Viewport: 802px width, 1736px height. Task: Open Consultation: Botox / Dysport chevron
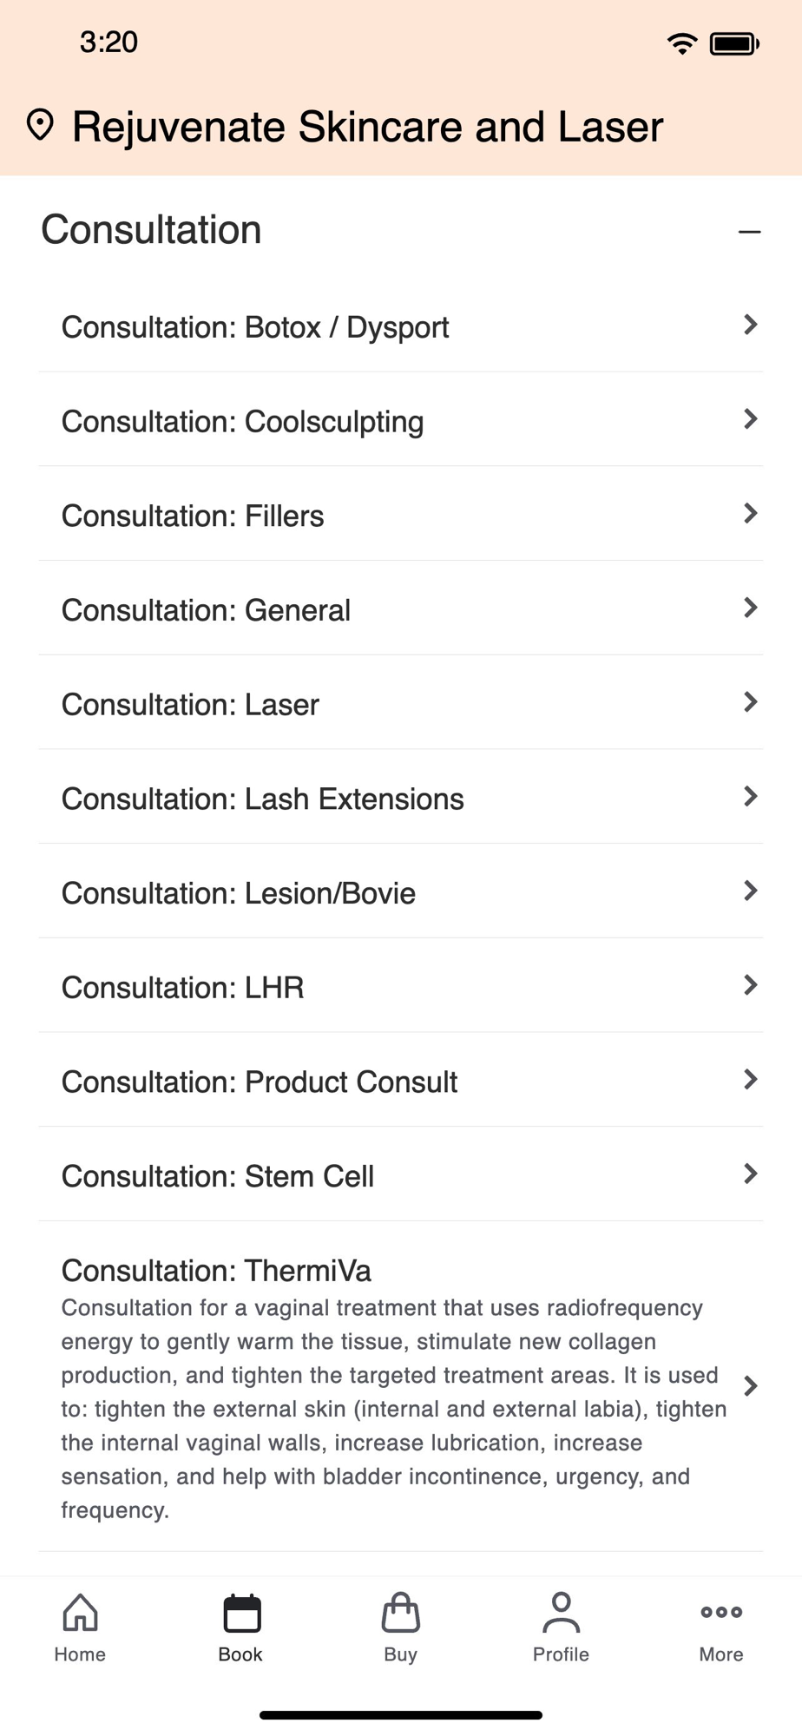tap(751, 325)
